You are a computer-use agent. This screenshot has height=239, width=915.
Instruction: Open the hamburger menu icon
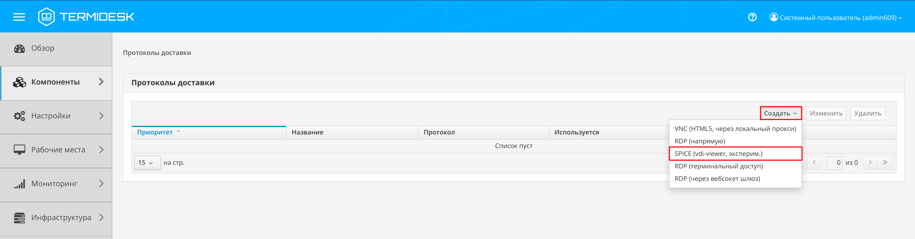coord(19,17)
